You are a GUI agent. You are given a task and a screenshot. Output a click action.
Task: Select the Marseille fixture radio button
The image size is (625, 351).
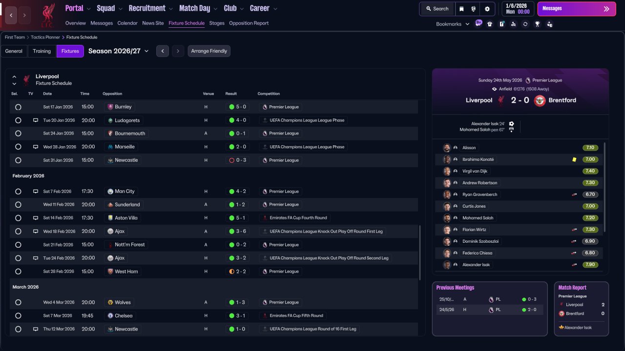click(x=18, y=147)
